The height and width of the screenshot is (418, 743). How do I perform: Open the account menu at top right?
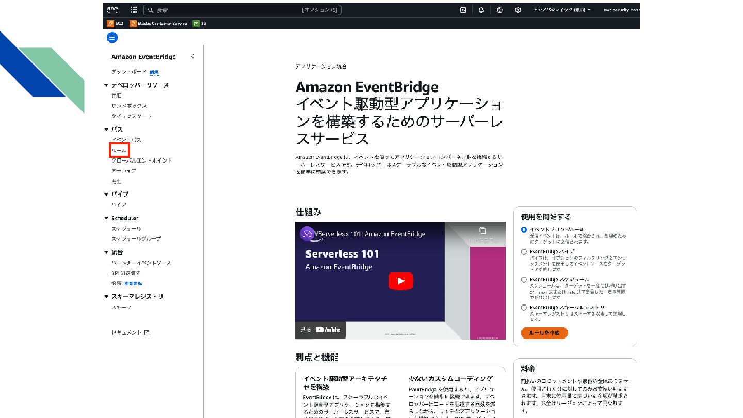coord(621,10)
